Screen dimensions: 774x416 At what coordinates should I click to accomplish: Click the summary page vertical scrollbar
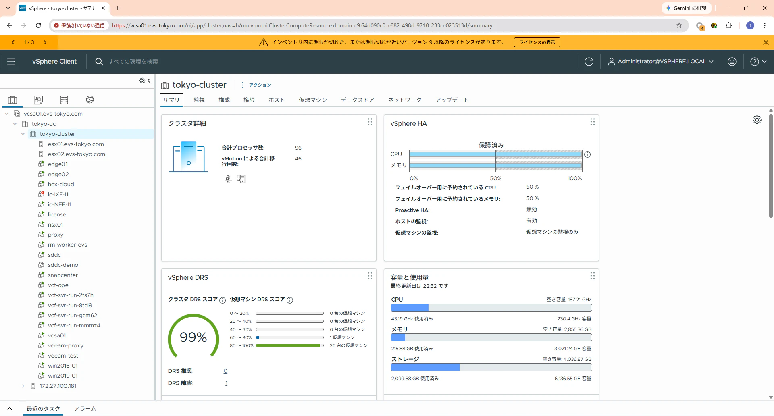[771, 165]
